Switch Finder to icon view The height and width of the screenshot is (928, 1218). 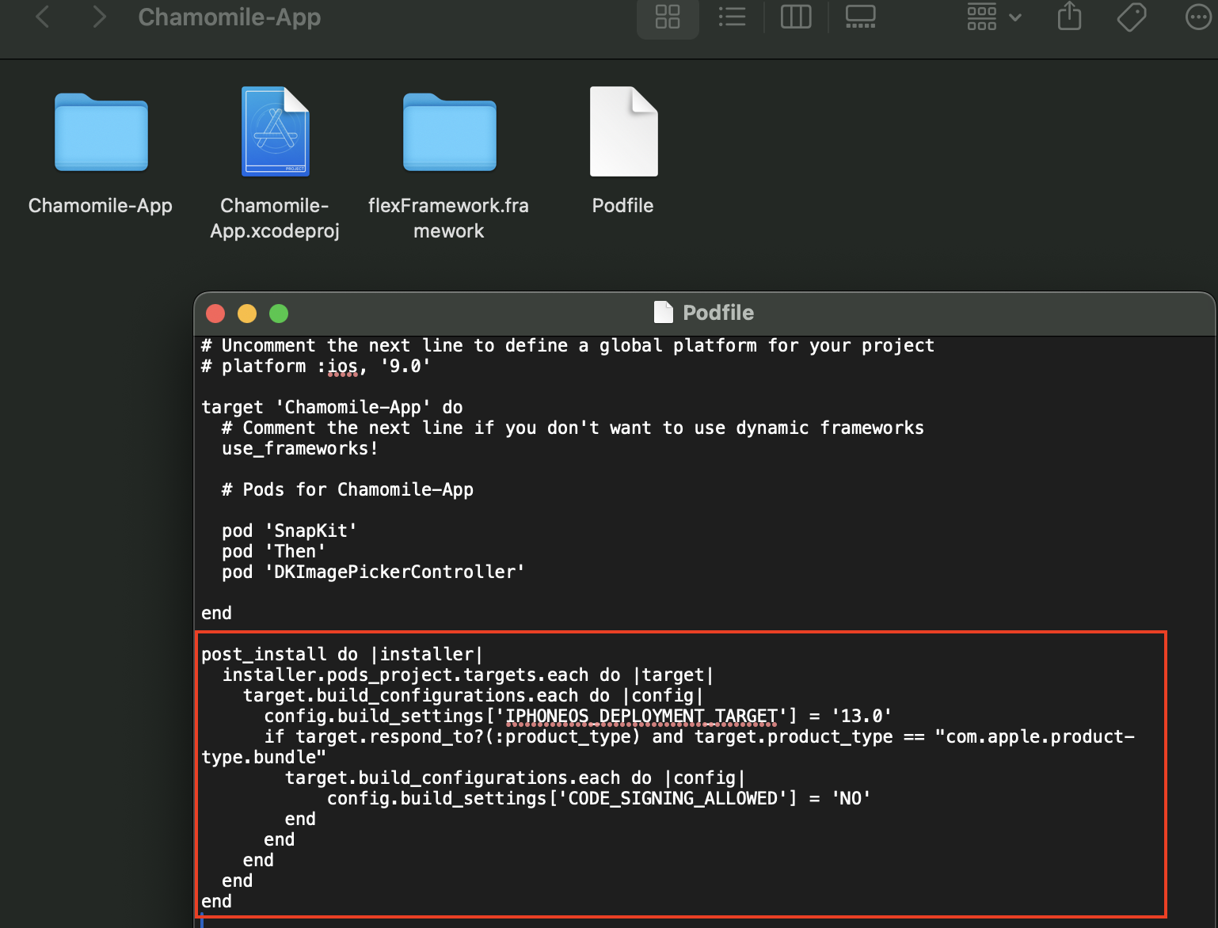click(668, 17)
